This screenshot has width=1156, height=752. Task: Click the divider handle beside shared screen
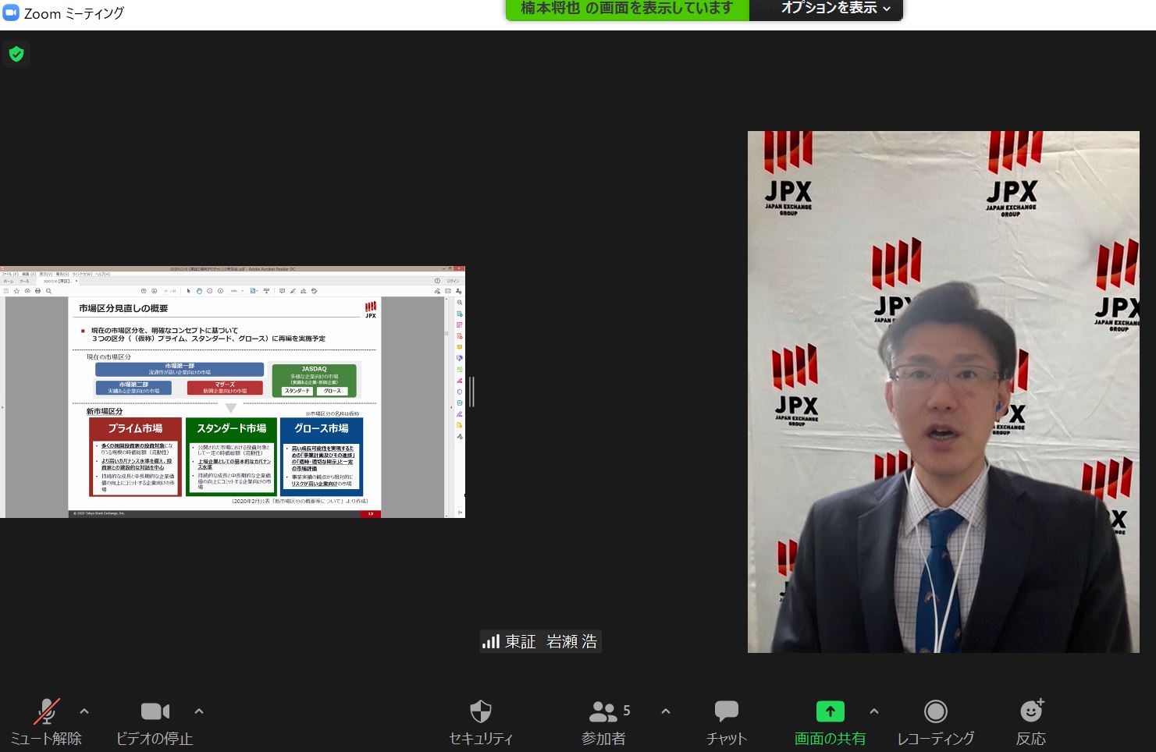click(x=471, y=392)
